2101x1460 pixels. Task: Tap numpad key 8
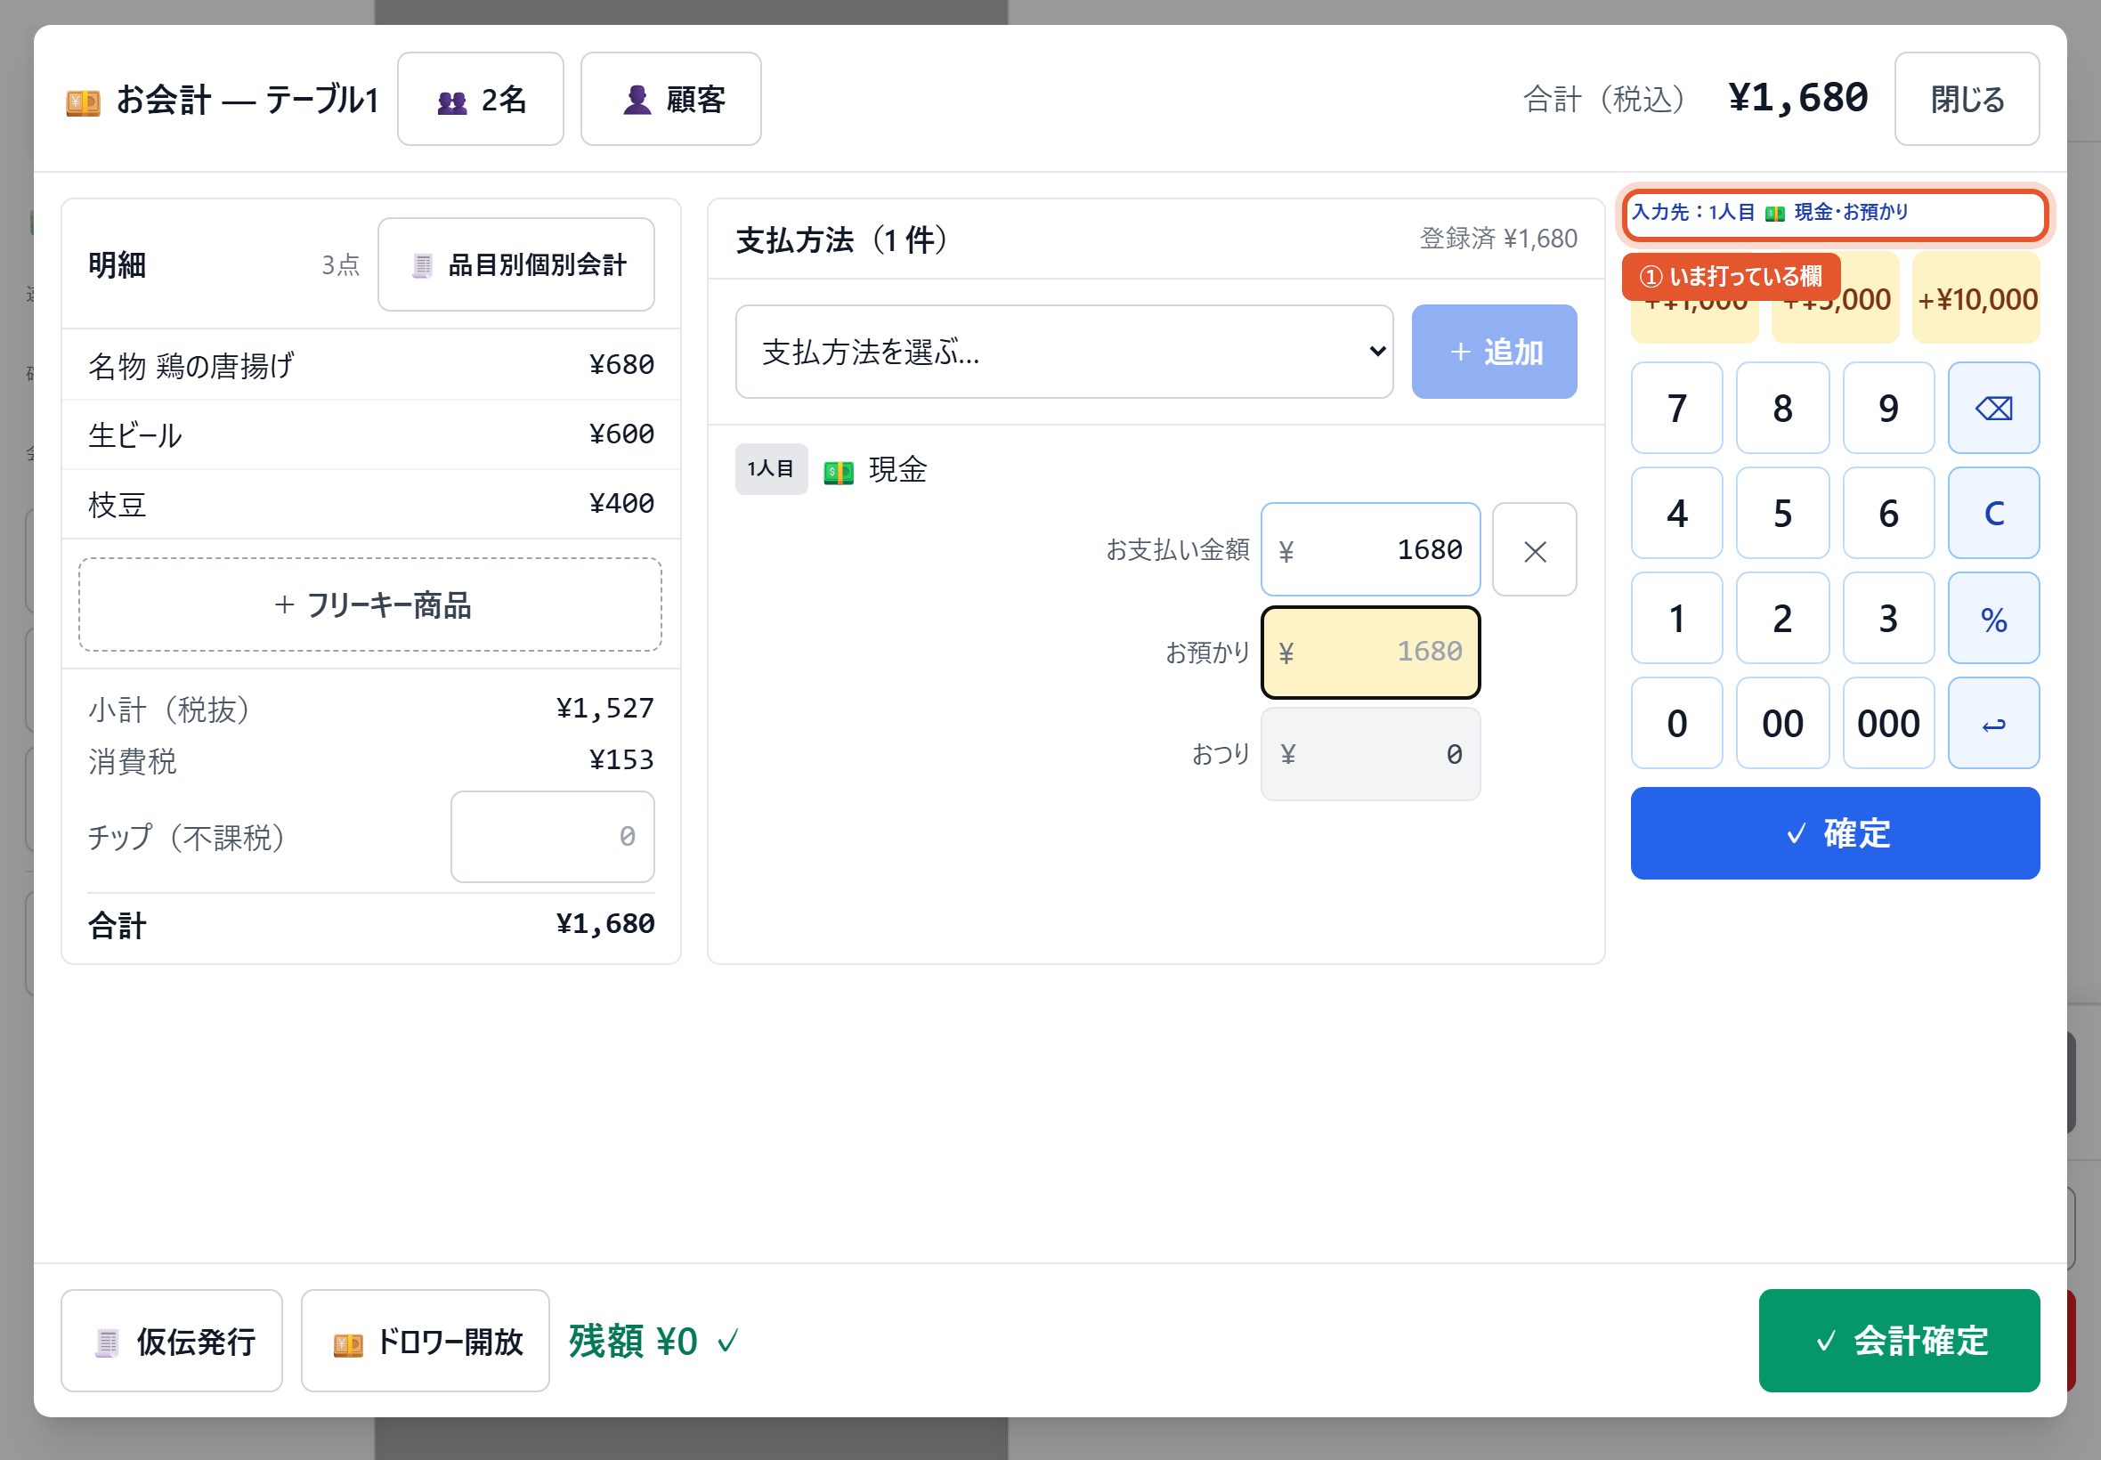tap(1782, 408)
